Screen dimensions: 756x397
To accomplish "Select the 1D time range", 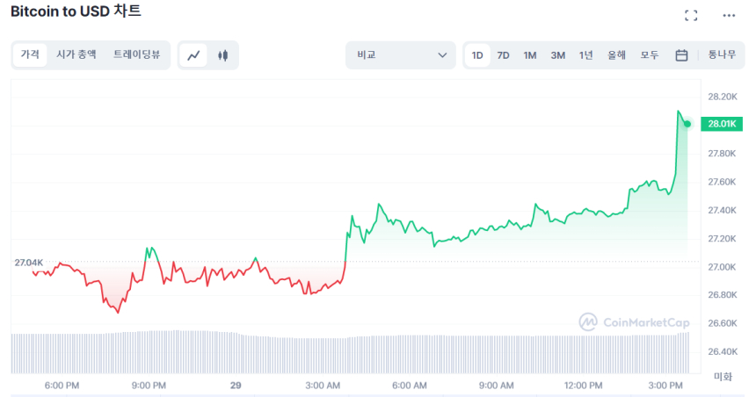I will (x=477, y=55).
